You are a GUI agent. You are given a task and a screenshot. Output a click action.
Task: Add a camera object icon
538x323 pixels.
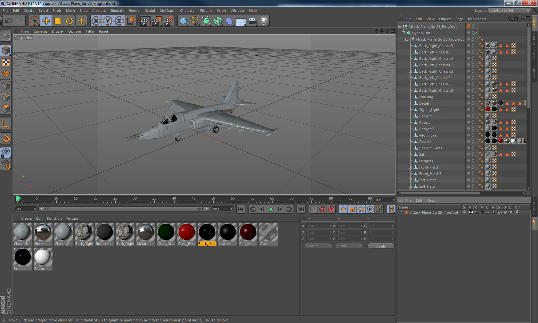(x=253, y=21)
